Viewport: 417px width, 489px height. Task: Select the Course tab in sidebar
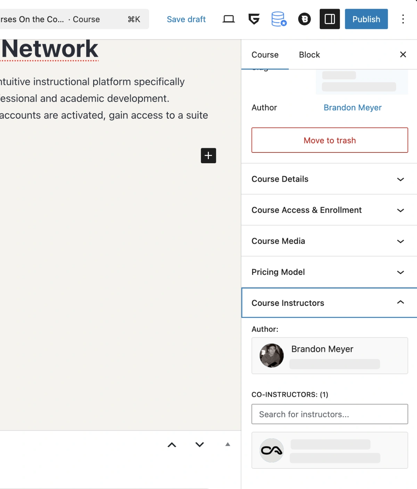[x=265, y=55]
